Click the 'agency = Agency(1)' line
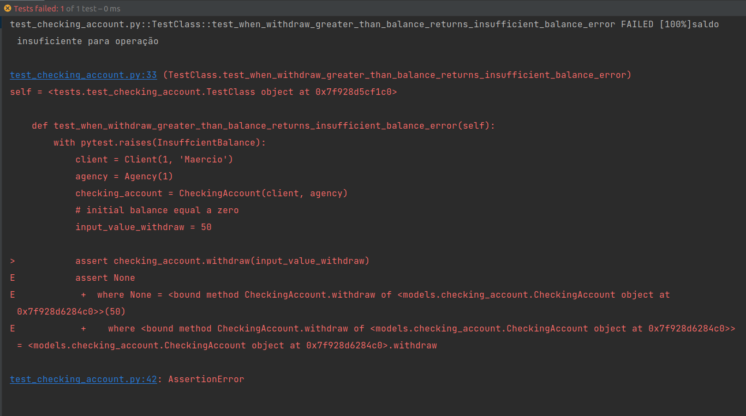Viewport: 746px width, 416px height. click(x=124, y=176)
